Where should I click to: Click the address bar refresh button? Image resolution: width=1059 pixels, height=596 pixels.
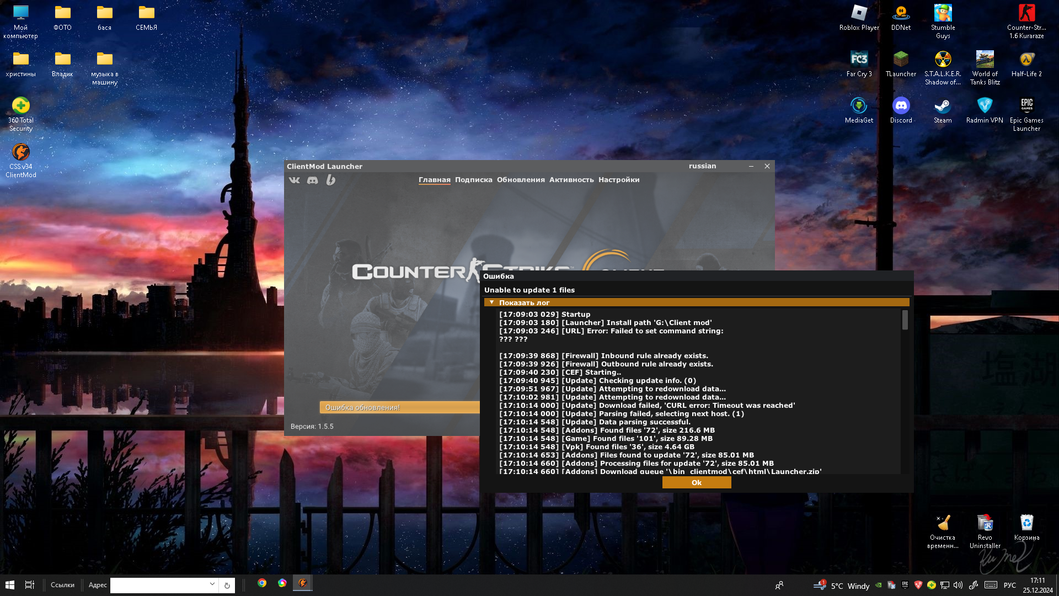point(227,586)
